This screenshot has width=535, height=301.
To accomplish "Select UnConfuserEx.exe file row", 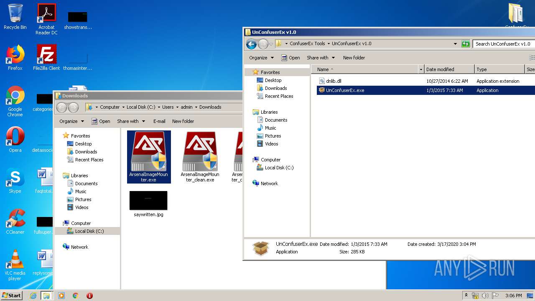I will click(425, 90).
